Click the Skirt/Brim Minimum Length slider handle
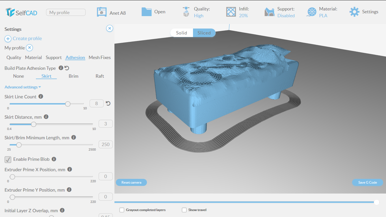The height and width of the screenshot is (217, 386). [19, 145]
